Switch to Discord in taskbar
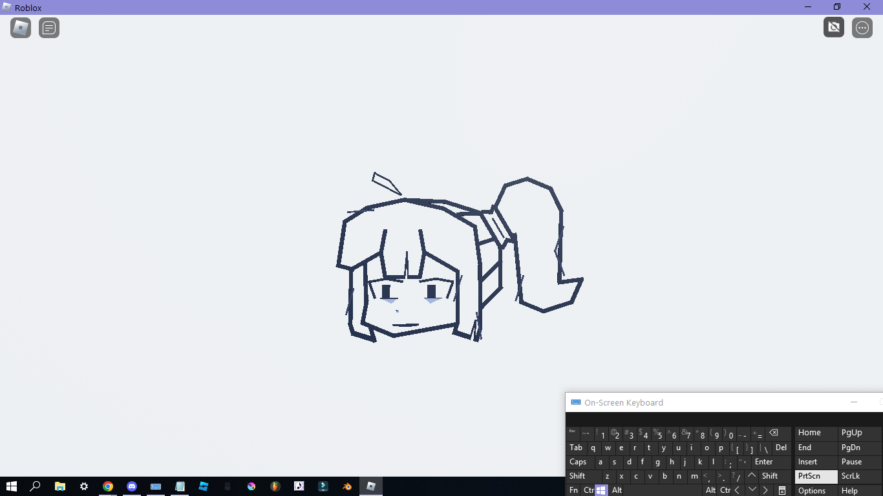This screenshot has width=883, height=496. tap(132, 486)
